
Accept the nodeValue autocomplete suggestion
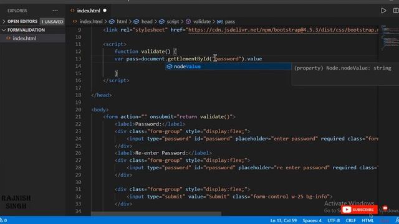(x=228, y=67)
